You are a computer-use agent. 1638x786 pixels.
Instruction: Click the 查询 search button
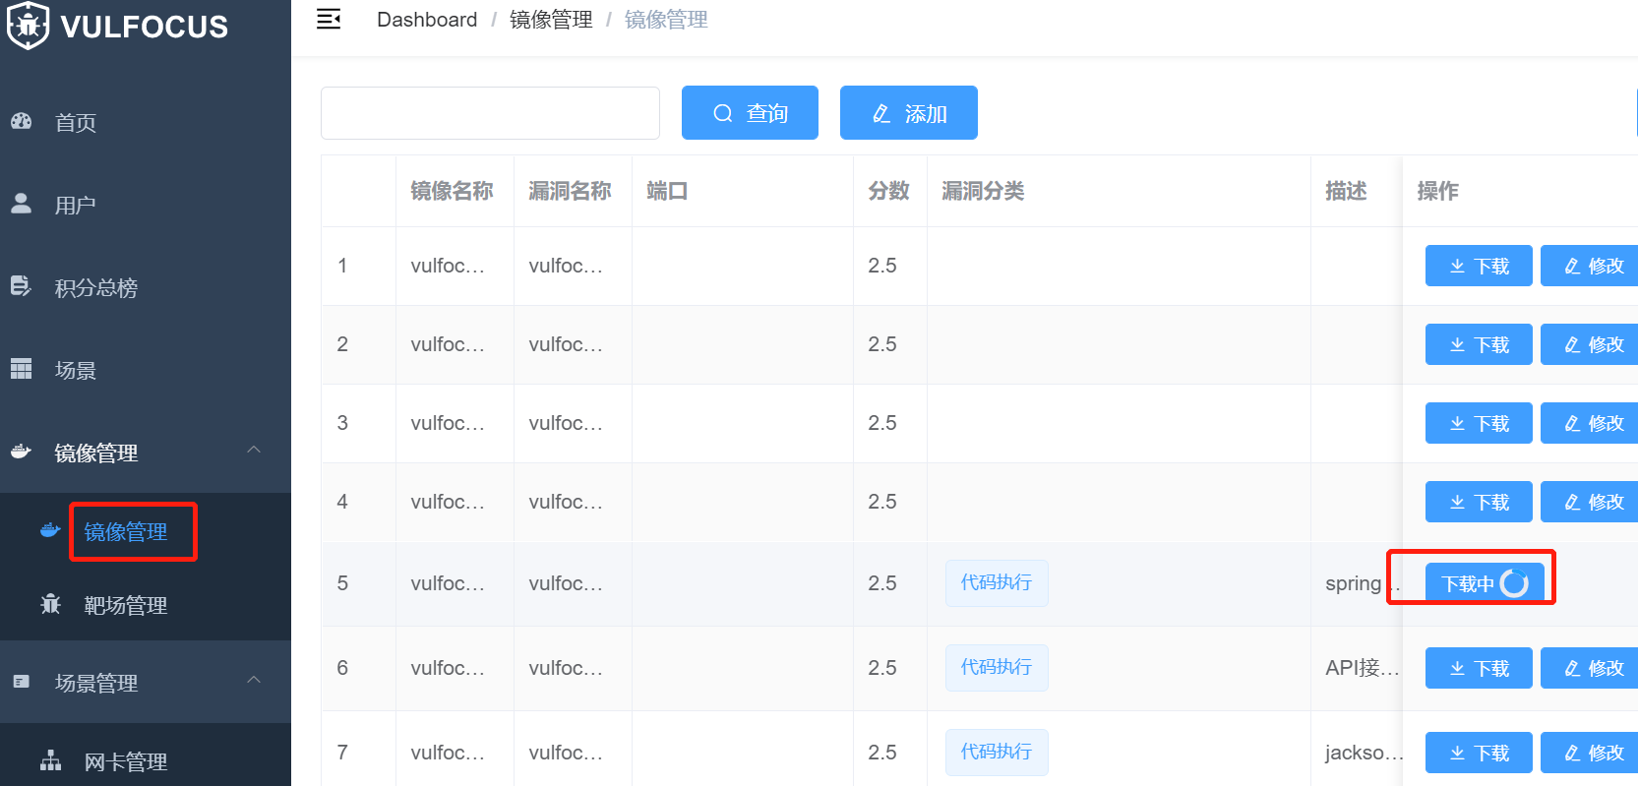pos(750,113)
